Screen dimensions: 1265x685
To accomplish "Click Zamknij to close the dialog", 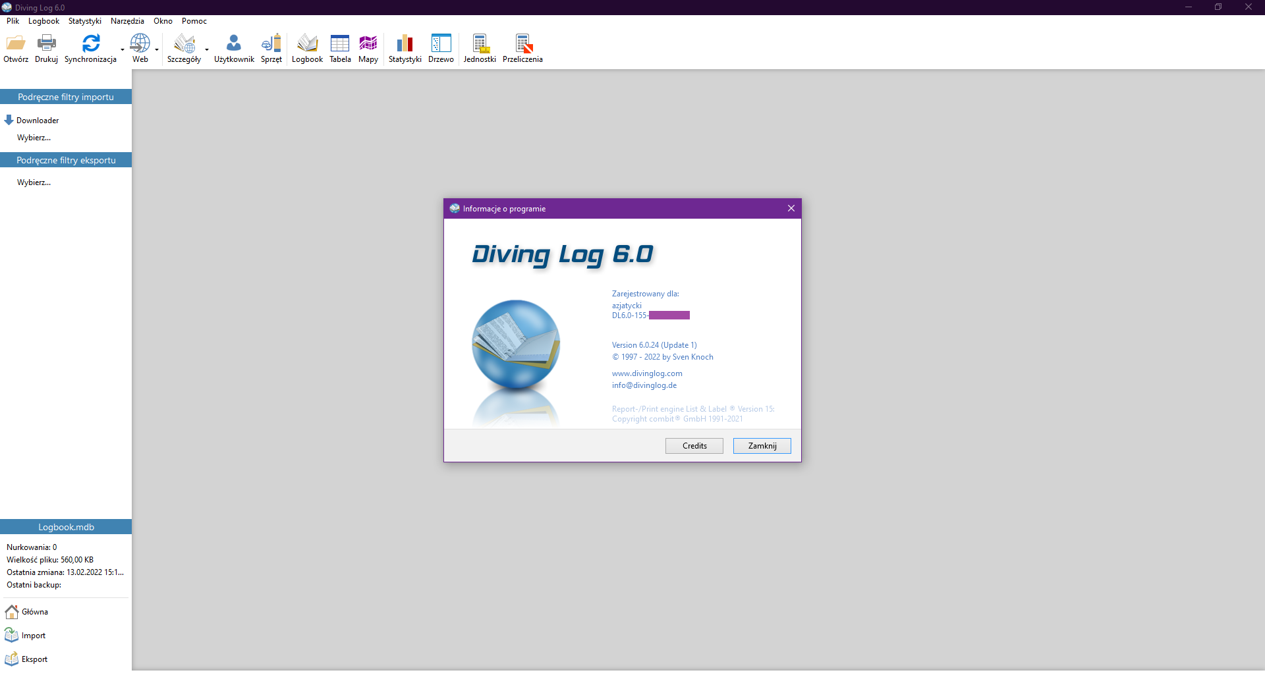I will (762, 446).
